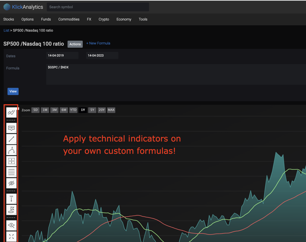Viewport: 306px width, 242px height.
Task: Edit the end date 14-04-2023 field
Action: [102, 56]
